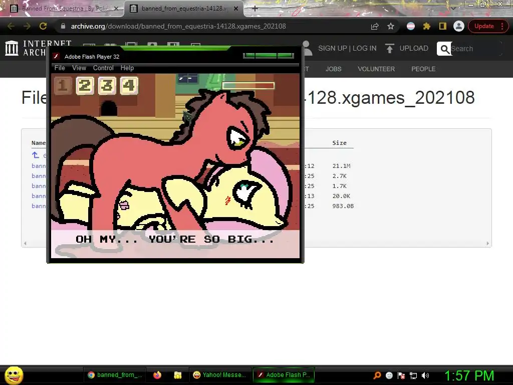Open Flash Player File menu
This screenshot has height=385, width=513.
[x=60, y=68]
